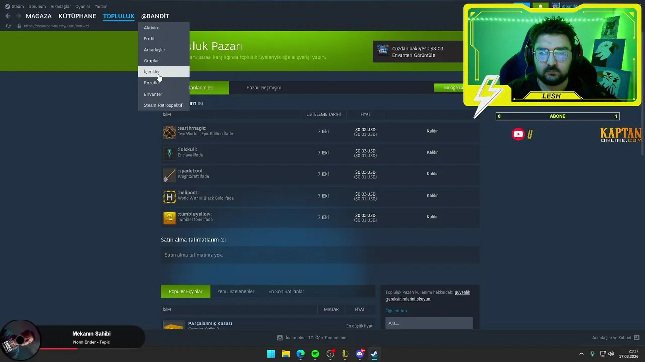Open the Yardım menu
This screenshot has width=645, height=362.
coord(101,6)
